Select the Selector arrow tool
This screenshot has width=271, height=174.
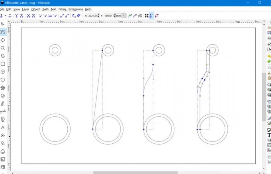[3, 24]
